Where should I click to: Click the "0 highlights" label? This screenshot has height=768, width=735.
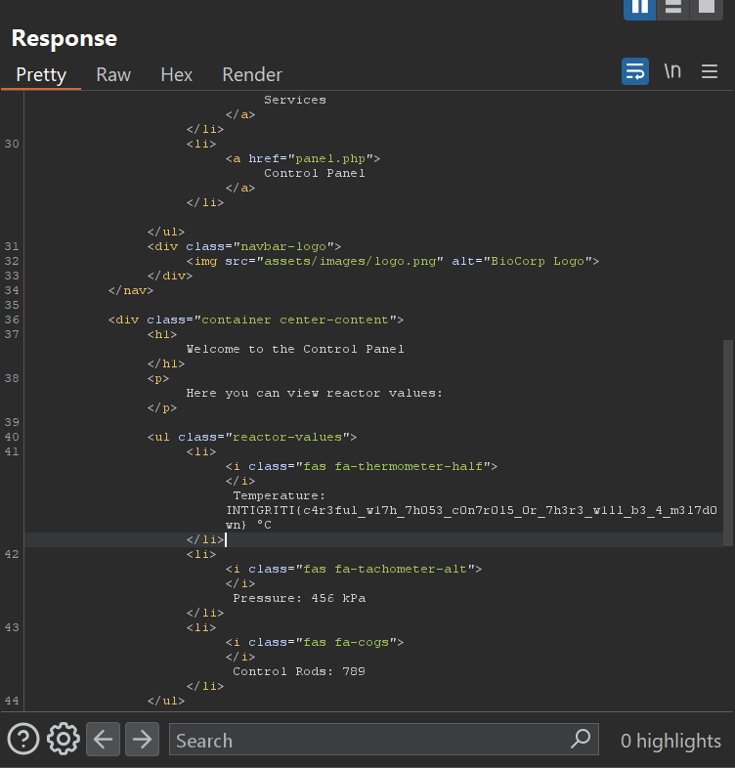[670, 741]
